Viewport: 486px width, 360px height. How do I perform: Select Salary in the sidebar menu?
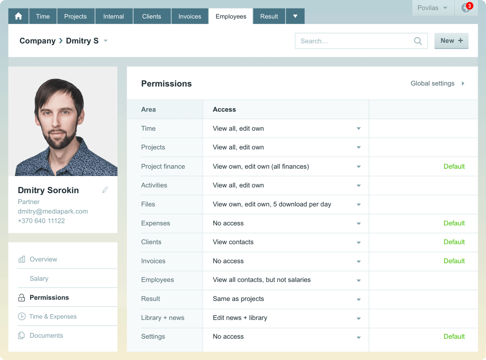(39, 279)
